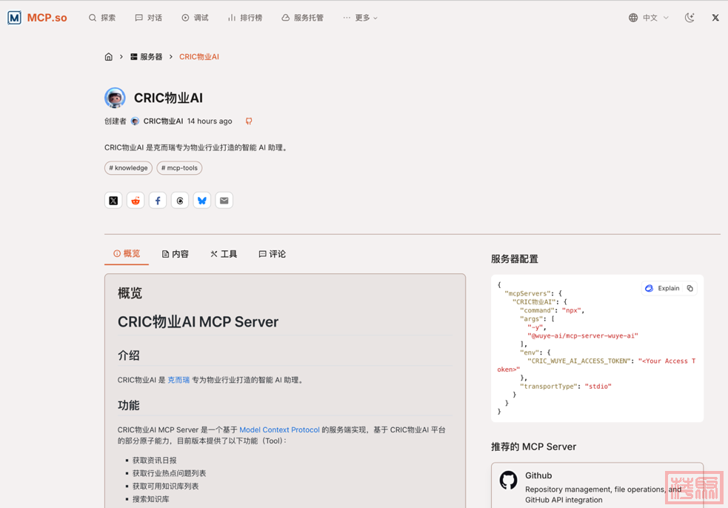Switch to the 评论 tab

[272, 254]
